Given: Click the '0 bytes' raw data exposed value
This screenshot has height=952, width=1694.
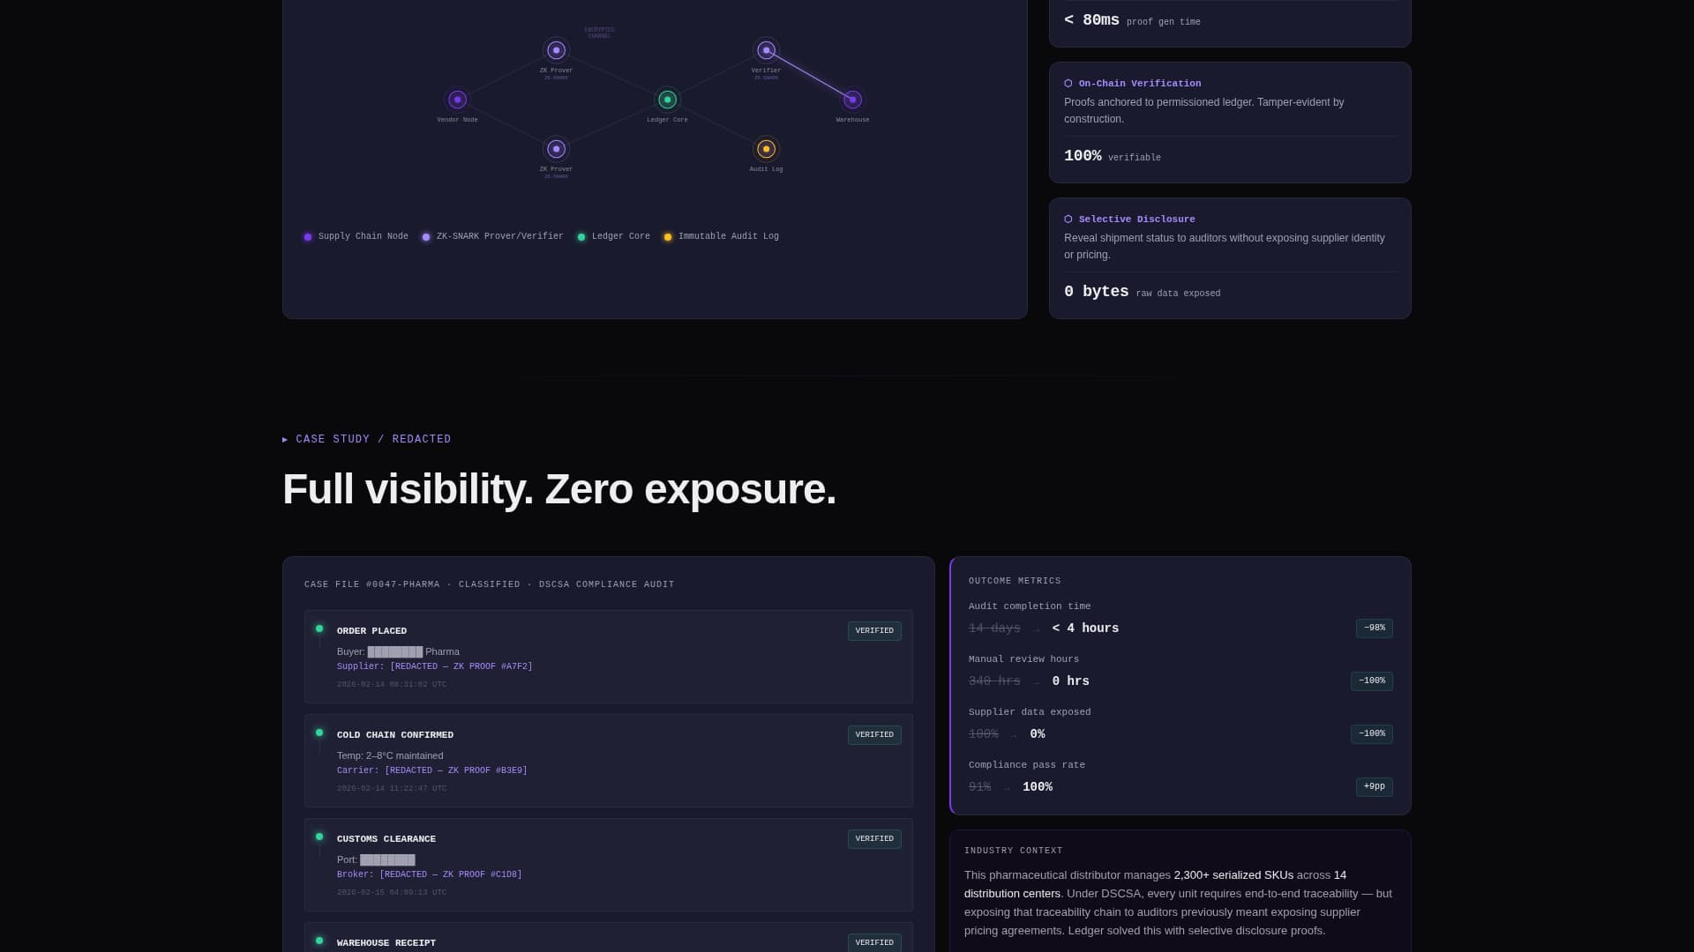Looking at the screenshot, I should point(1097,292).
